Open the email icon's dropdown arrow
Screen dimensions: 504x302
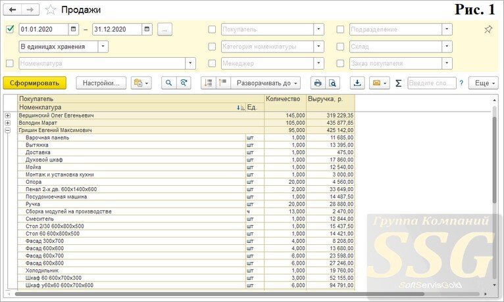(x=386, y=83)
